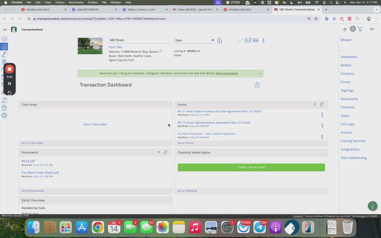381x238 pixels.
Task: Select Contacts in right menu
Action: pos(347,74)
